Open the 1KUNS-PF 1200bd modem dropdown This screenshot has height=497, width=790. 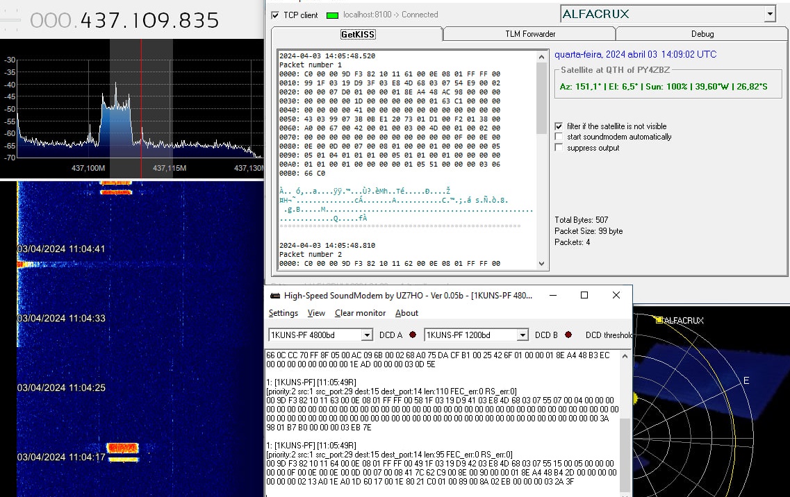(522, 335)
